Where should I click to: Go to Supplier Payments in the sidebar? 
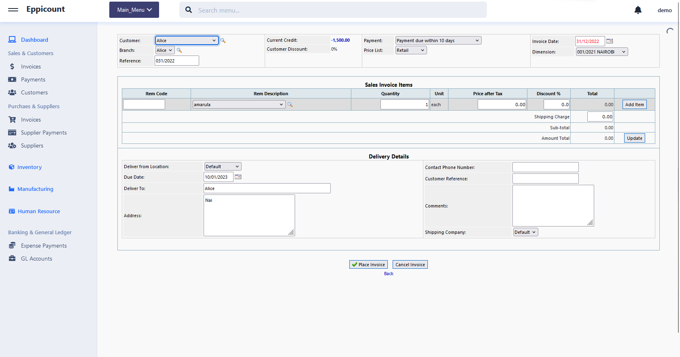(x=44, y=133)
